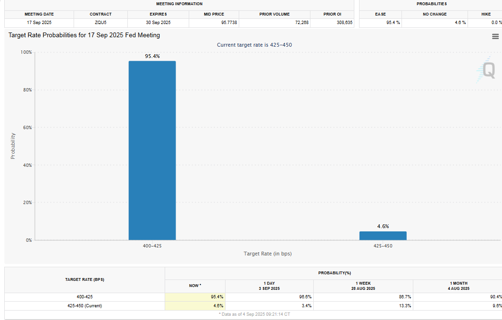The height and width of the screenshot is (320, 502).
Task: Click the NOW column header in table
Action: 195,286
